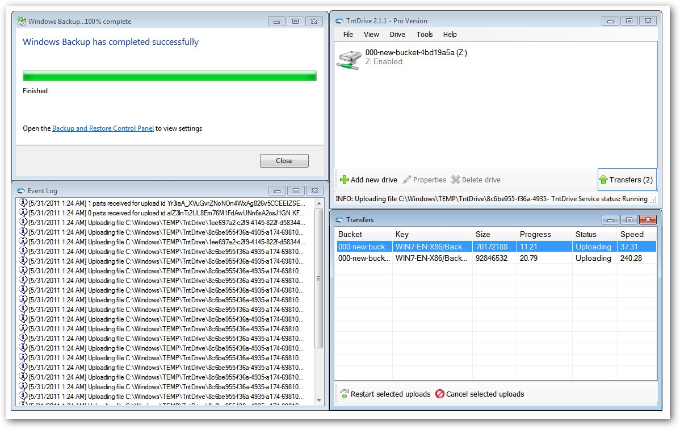Click the Transfers window title bar icon
680x429 pixels.
click(339, 220)
